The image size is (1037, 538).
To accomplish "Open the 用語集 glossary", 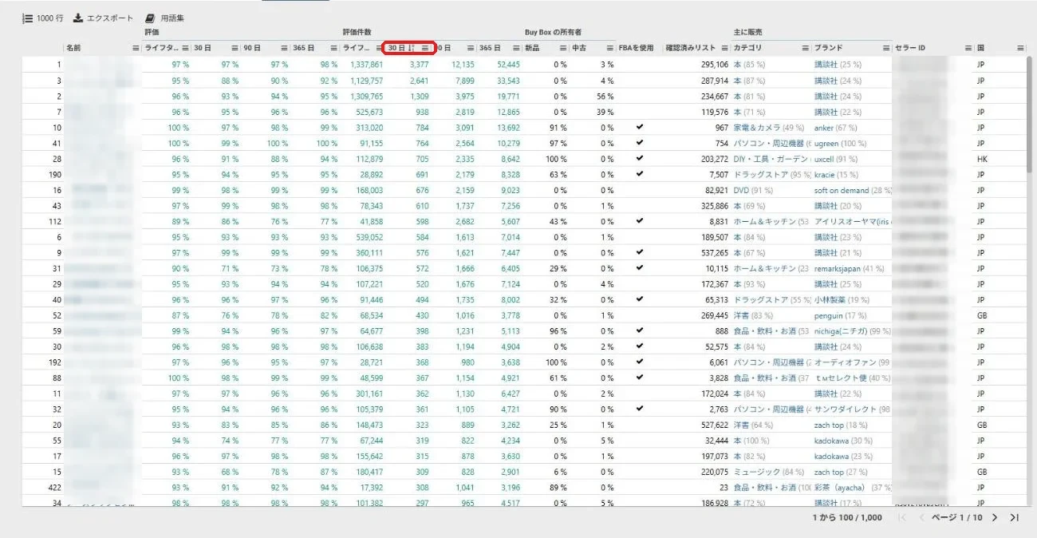I will pos(164,18).
